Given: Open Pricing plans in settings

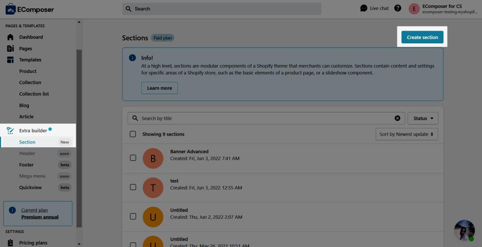Looking at the screenshot, I should tap(33, 243).
